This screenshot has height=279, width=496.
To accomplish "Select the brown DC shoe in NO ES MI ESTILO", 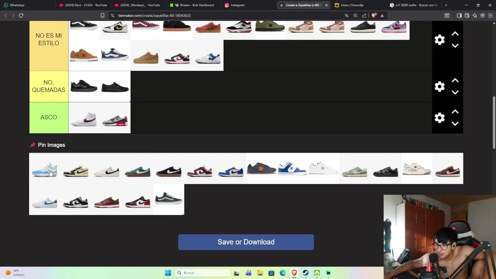I will [84, 55].
